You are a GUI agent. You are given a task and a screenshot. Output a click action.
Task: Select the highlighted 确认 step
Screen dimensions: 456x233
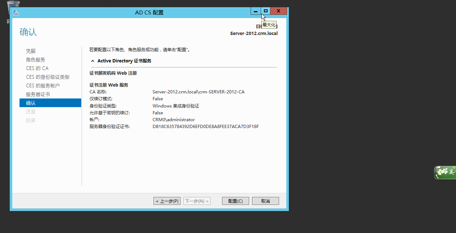coord(50,103)
